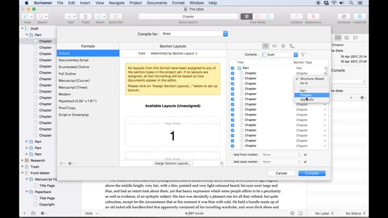Click the page icon beside Assign Section Layouts
Screen dimensions: 388x218
point(221,163)
